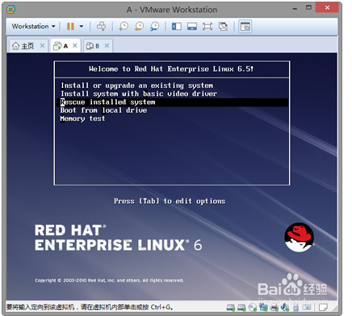Click the second hard disk status icon
This screenshot has height=316, width=352.
click(x=241, y=307)
